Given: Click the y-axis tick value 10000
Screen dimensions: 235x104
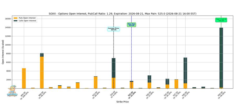Looking at the screenshot, I should 8,45.
